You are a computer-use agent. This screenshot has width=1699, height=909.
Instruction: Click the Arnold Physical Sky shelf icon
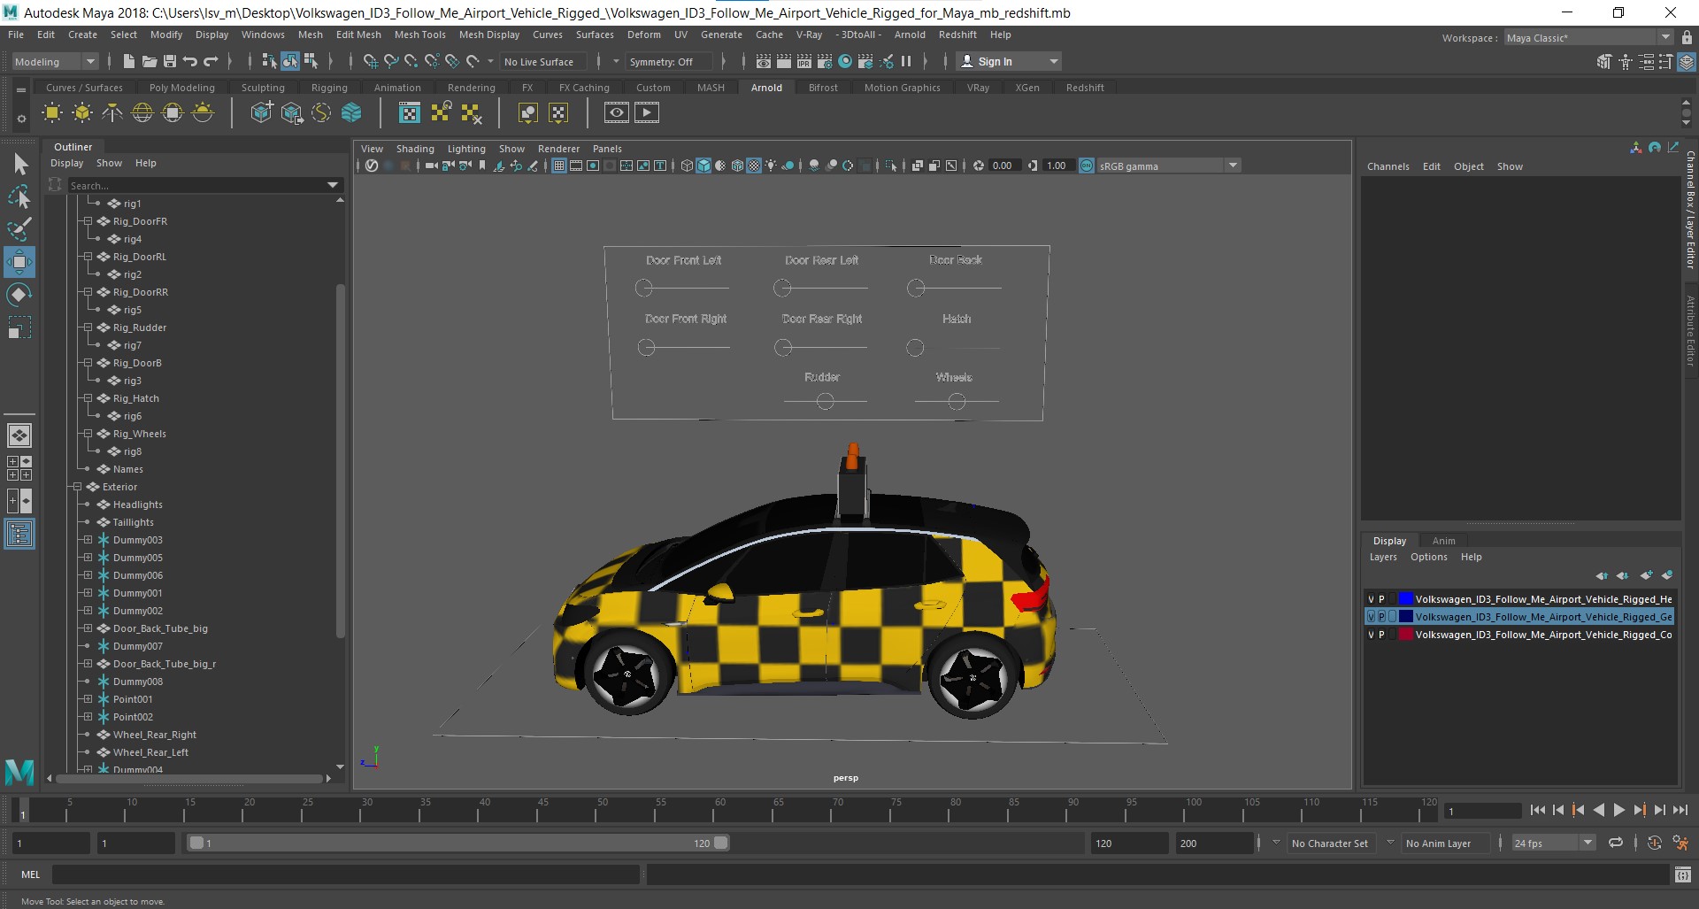coord(203,112)
